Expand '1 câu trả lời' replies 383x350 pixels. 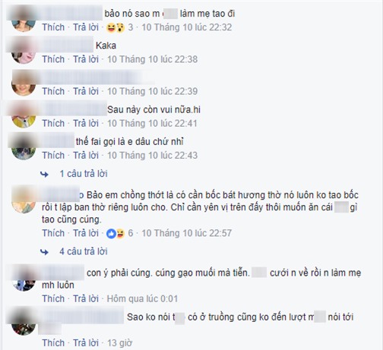coord(84,174)
